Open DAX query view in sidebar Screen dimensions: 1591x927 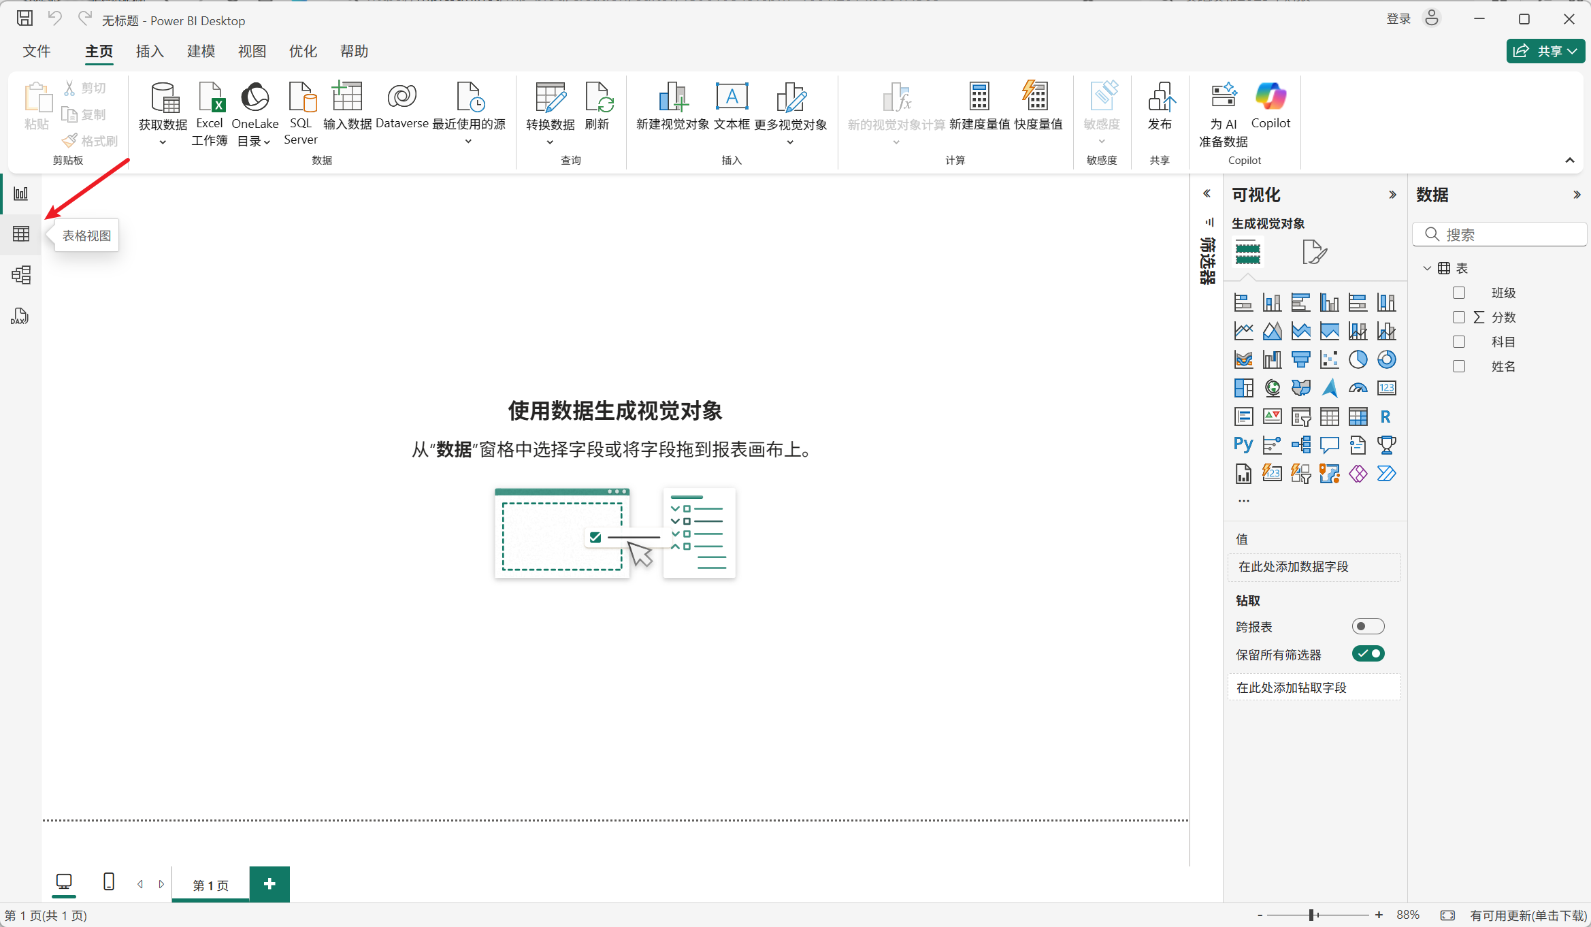coord(20,316)
